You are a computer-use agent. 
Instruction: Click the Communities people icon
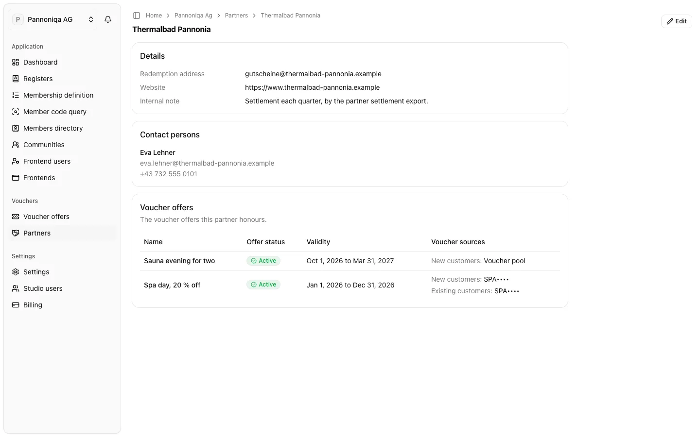[16, 145]
